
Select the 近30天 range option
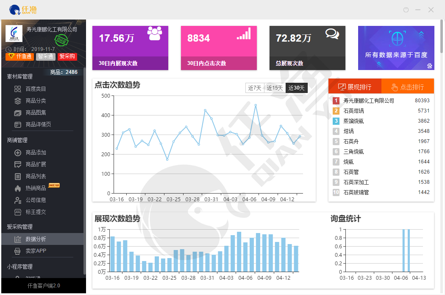click(x=297, y=88)
